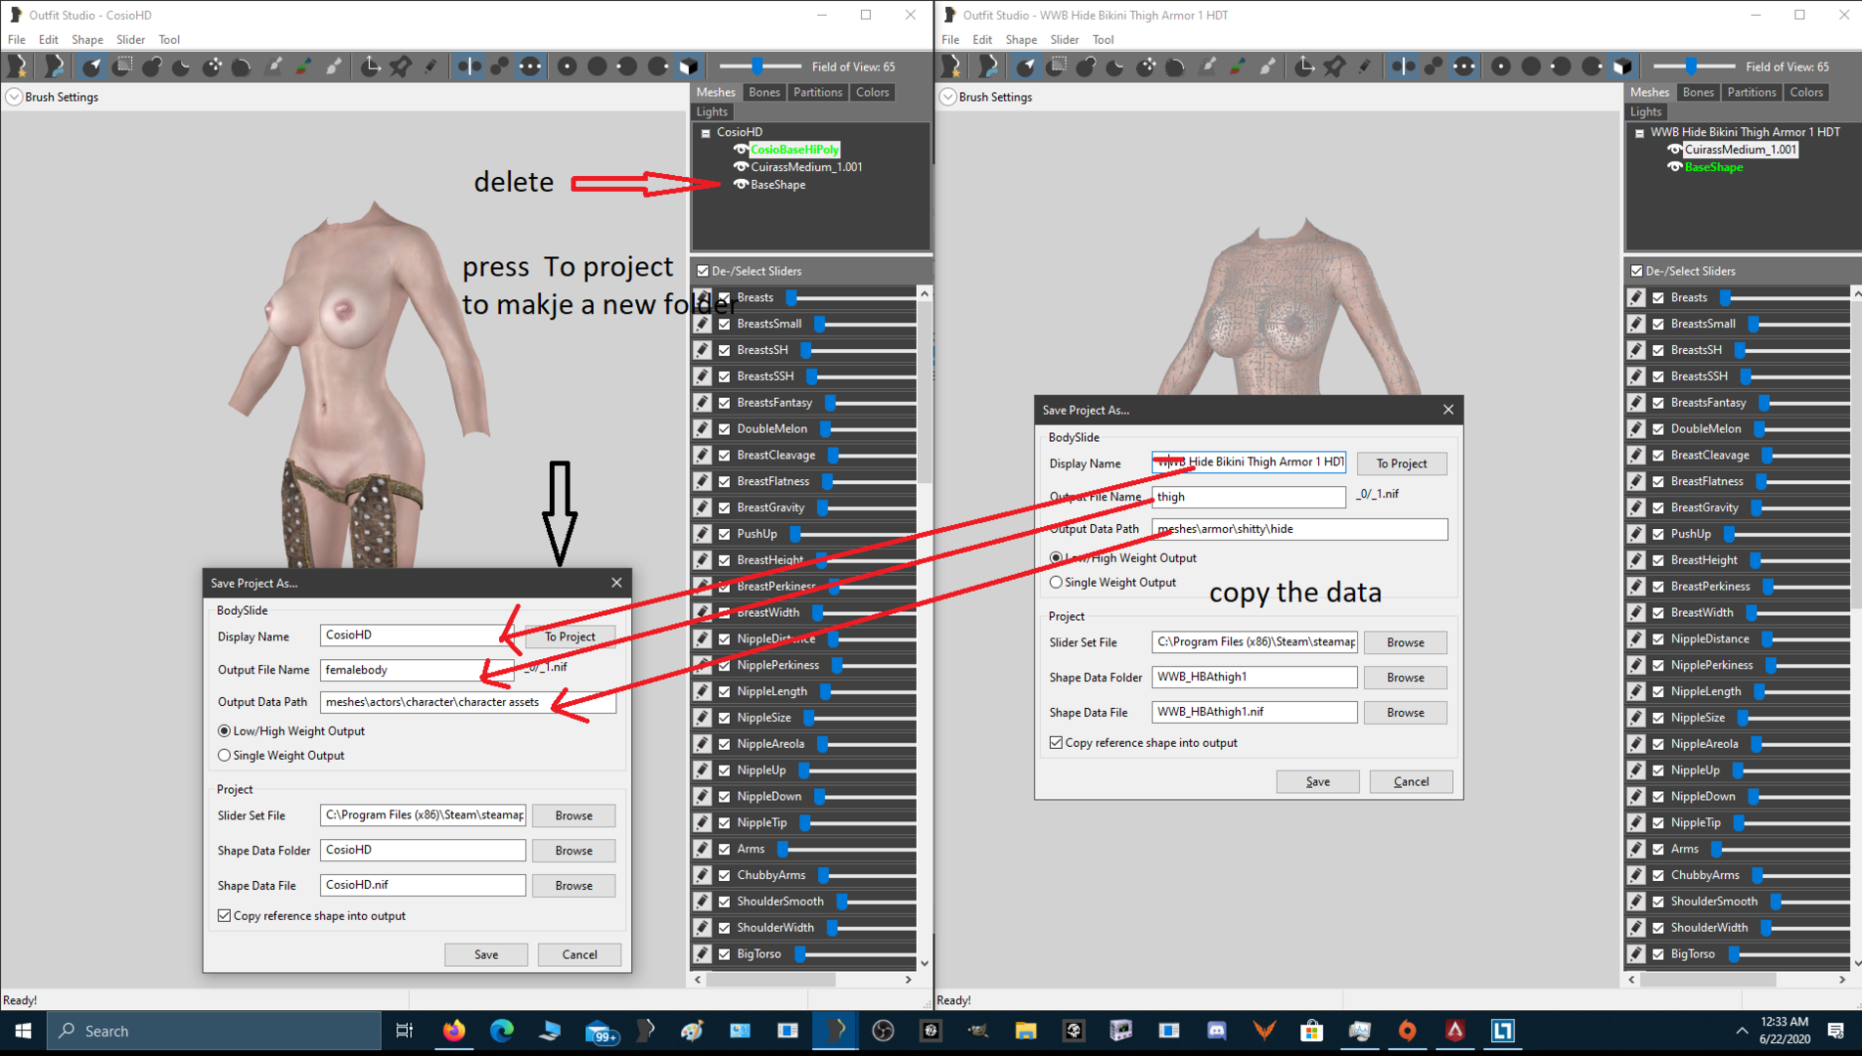
Task: Uncheck De-/Select Sliders in CosioHD window
Action: click(703, 271)
